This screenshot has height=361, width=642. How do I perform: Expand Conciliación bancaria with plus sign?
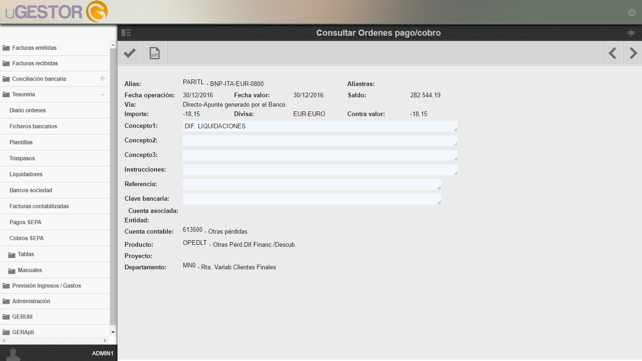[x=102, y=78]
